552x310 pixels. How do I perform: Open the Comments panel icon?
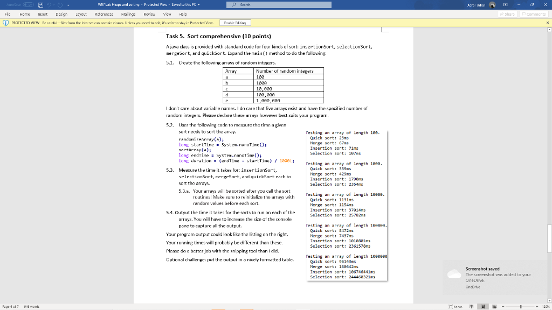click(x=534, y=13)
